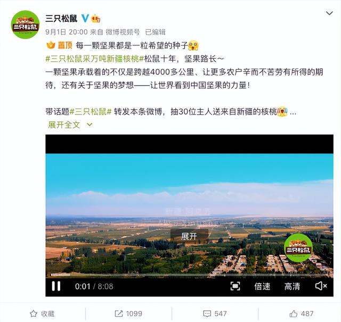The width and height of the screenshot is (341, 322).
Task: Mute the video with speaker icon
Action: pos(321,286)
